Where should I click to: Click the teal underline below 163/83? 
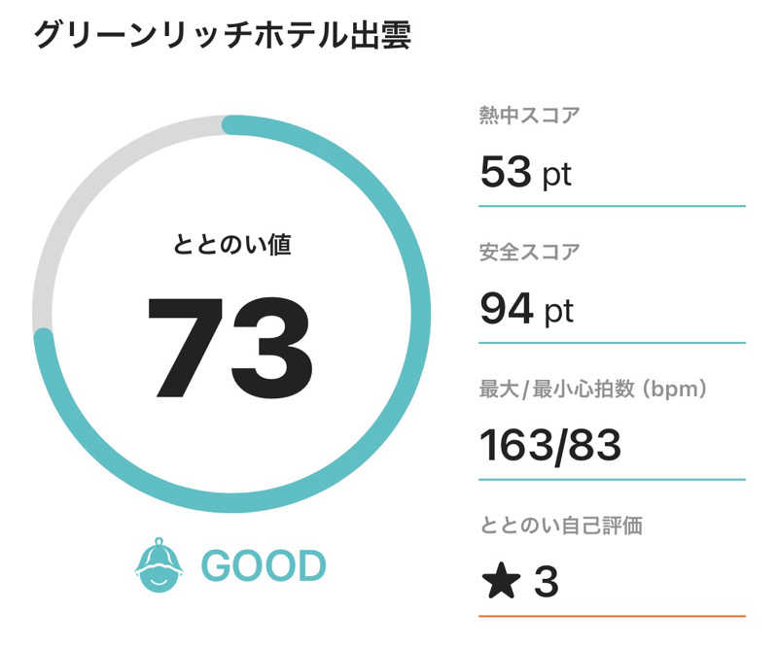[x=612, y=480]
